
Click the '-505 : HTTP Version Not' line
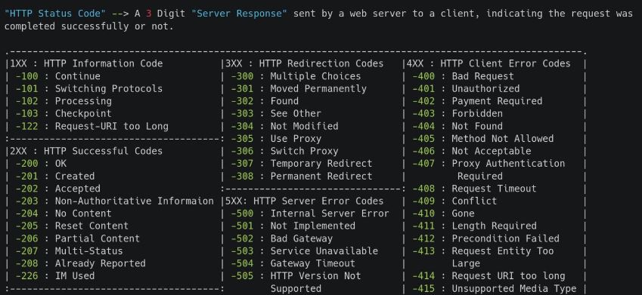tap(296, 276)
